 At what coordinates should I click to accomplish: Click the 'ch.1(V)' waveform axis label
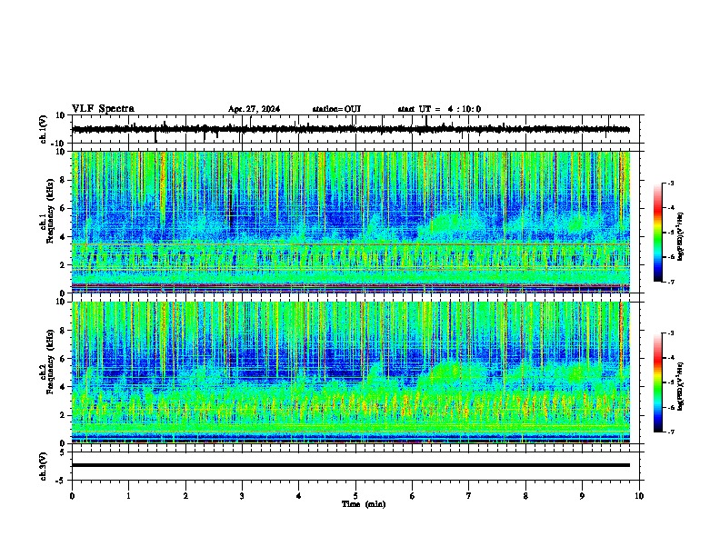pyautogui.click(x=44, y=129)
